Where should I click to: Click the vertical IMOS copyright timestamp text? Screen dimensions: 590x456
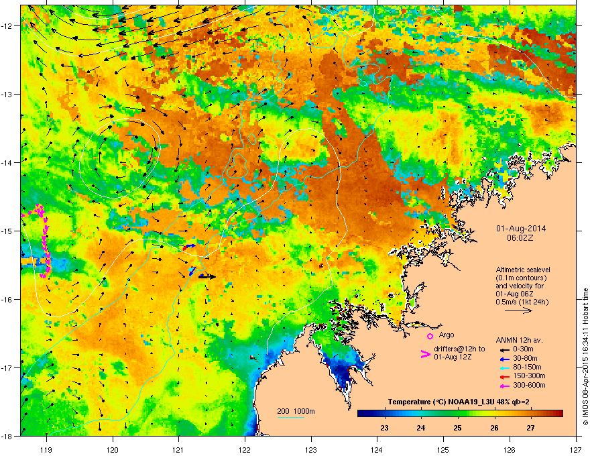[x=585, y=357]
